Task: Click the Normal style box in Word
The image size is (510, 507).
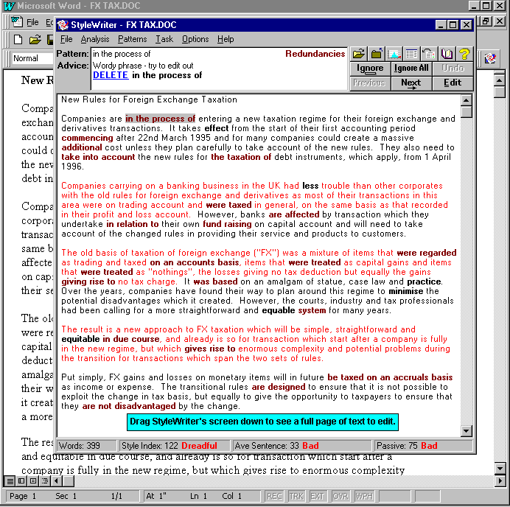Action: click(32, 58)
